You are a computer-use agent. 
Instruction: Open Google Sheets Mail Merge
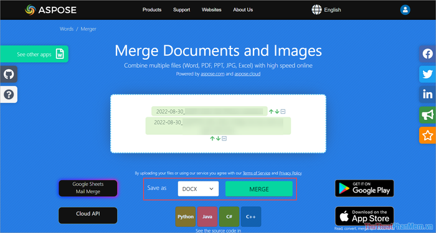88,188
